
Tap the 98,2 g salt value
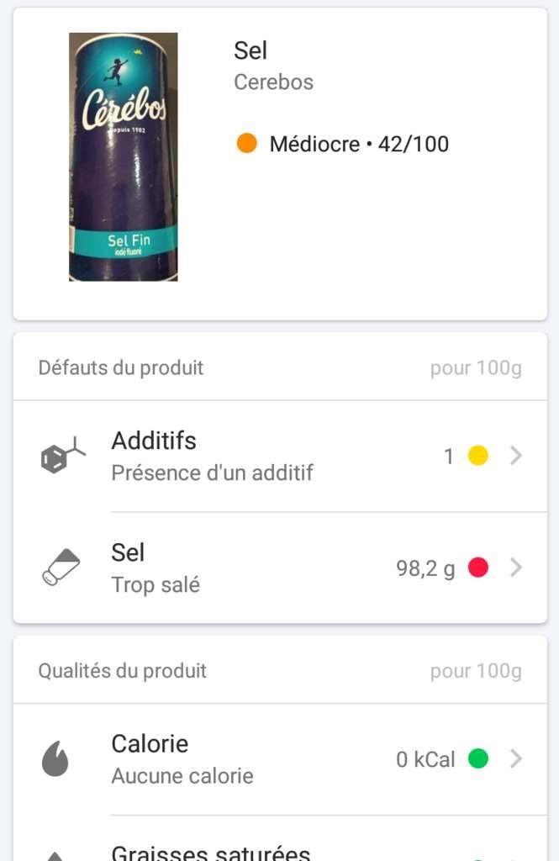pos(425,568)
